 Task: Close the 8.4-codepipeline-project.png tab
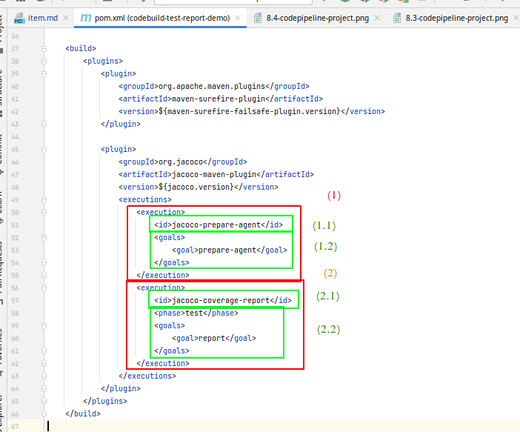click(x=377, y=17)
